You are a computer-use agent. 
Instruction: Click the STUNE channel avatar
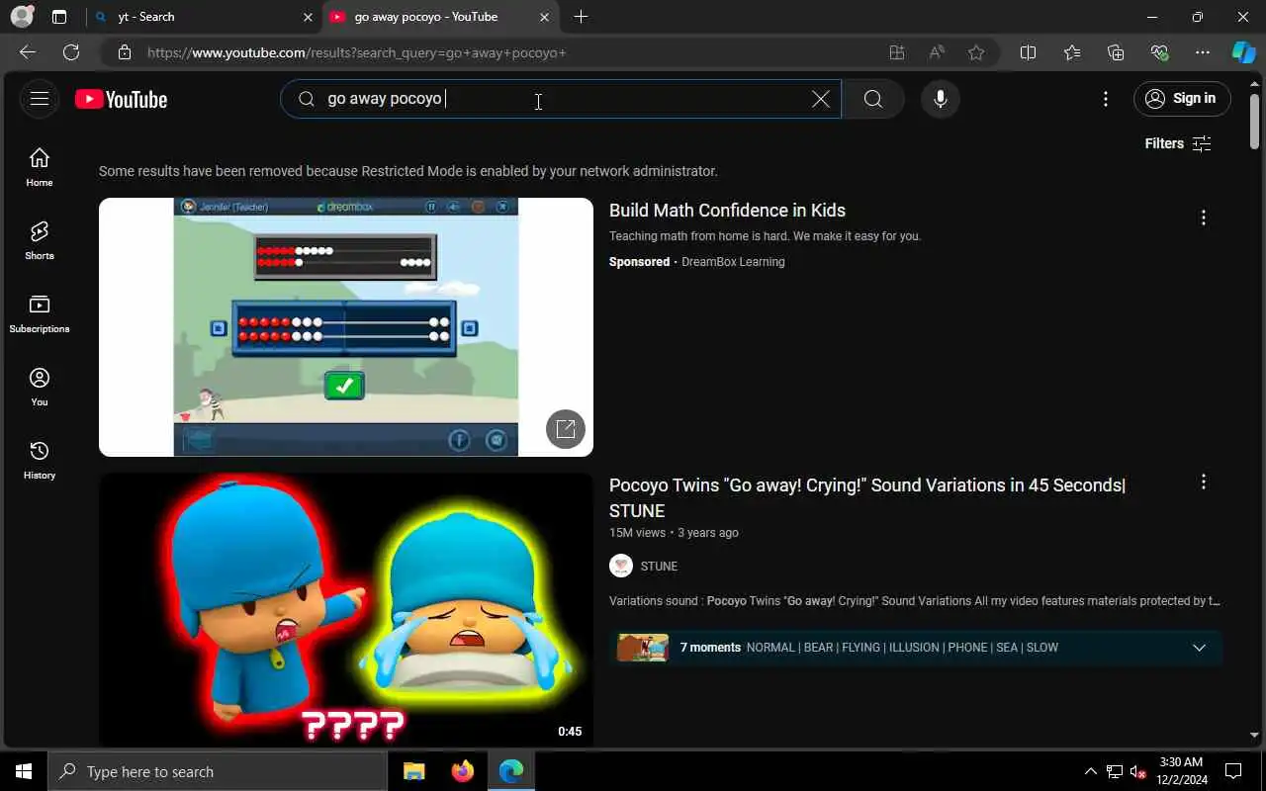click(621, 566)
